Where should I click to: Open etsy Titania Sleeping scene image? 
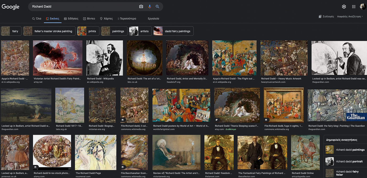point(237,105)
